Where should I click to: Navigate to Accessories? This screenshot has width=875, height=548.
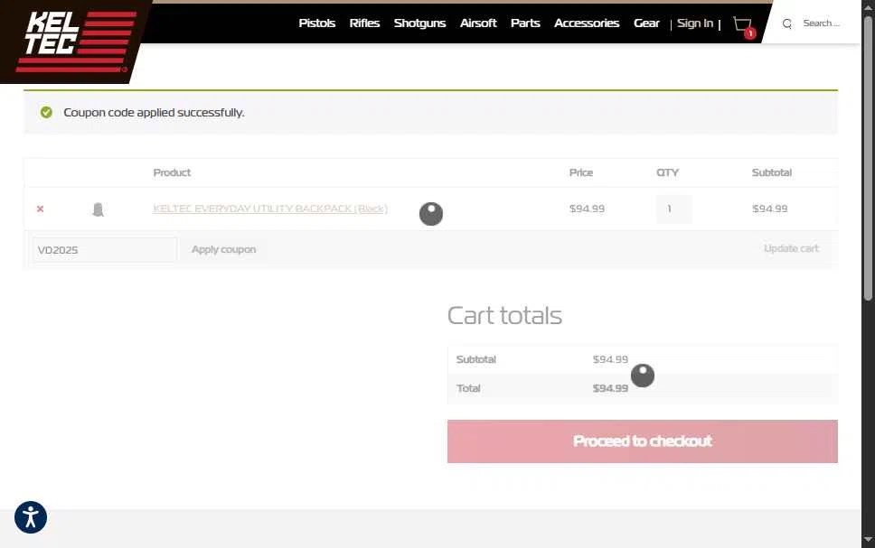point(587,23)
